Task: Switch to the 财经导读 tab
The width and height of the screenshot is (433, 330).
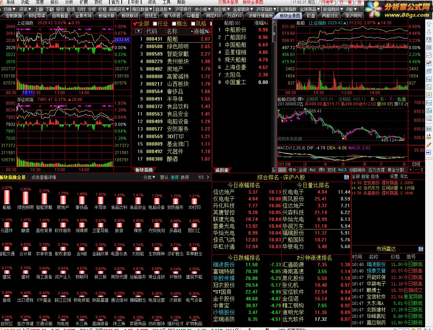Action: (x=37, y=16)
